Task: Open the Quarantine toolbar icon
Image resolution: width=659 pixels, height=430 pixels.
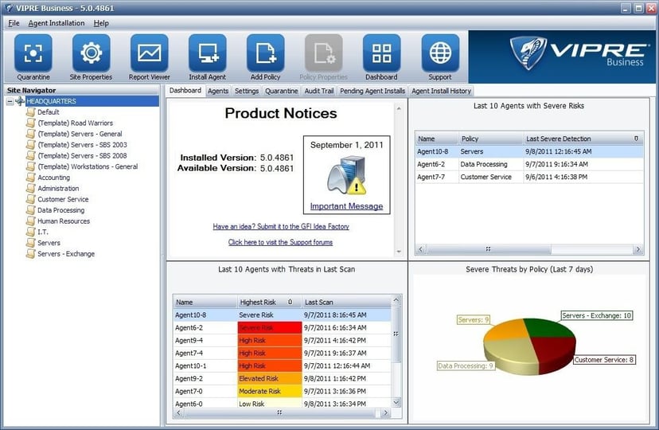Action: 33,53
